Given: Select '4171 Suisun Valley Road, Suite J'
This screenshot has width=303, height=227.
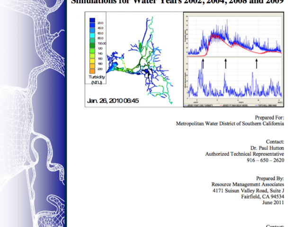Looking at the screenshot, I should tap(248, 191).
